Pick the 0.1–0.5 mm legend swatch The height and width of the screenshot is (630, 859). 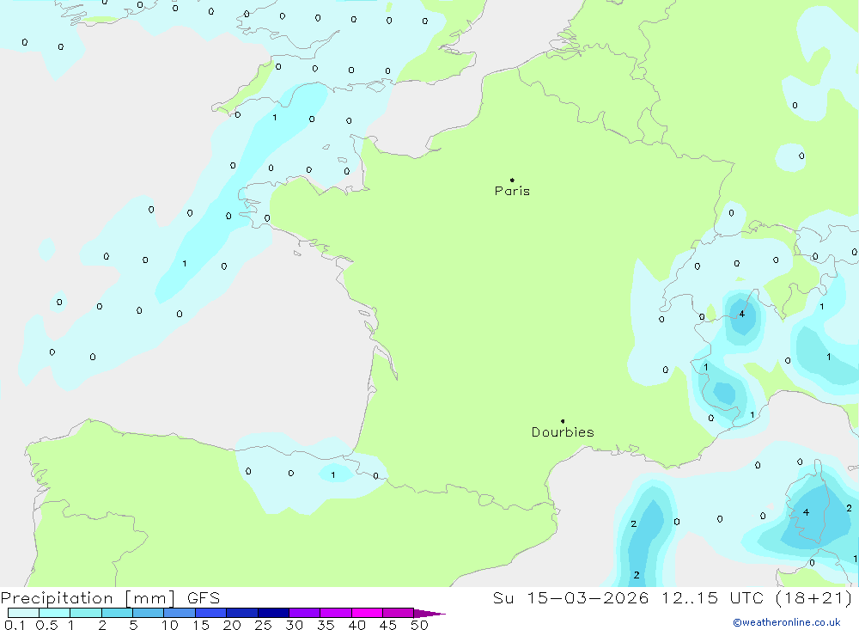click(23, 613)
